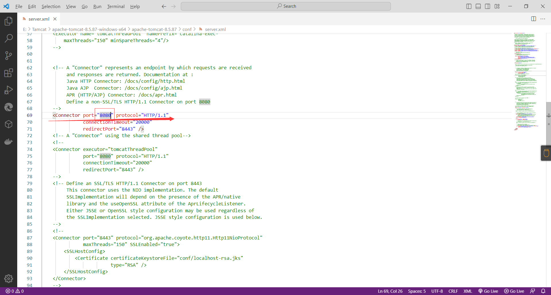Select the server.xml editor tab
Viewport: 551px width, 295px height.
pos(39,19)
